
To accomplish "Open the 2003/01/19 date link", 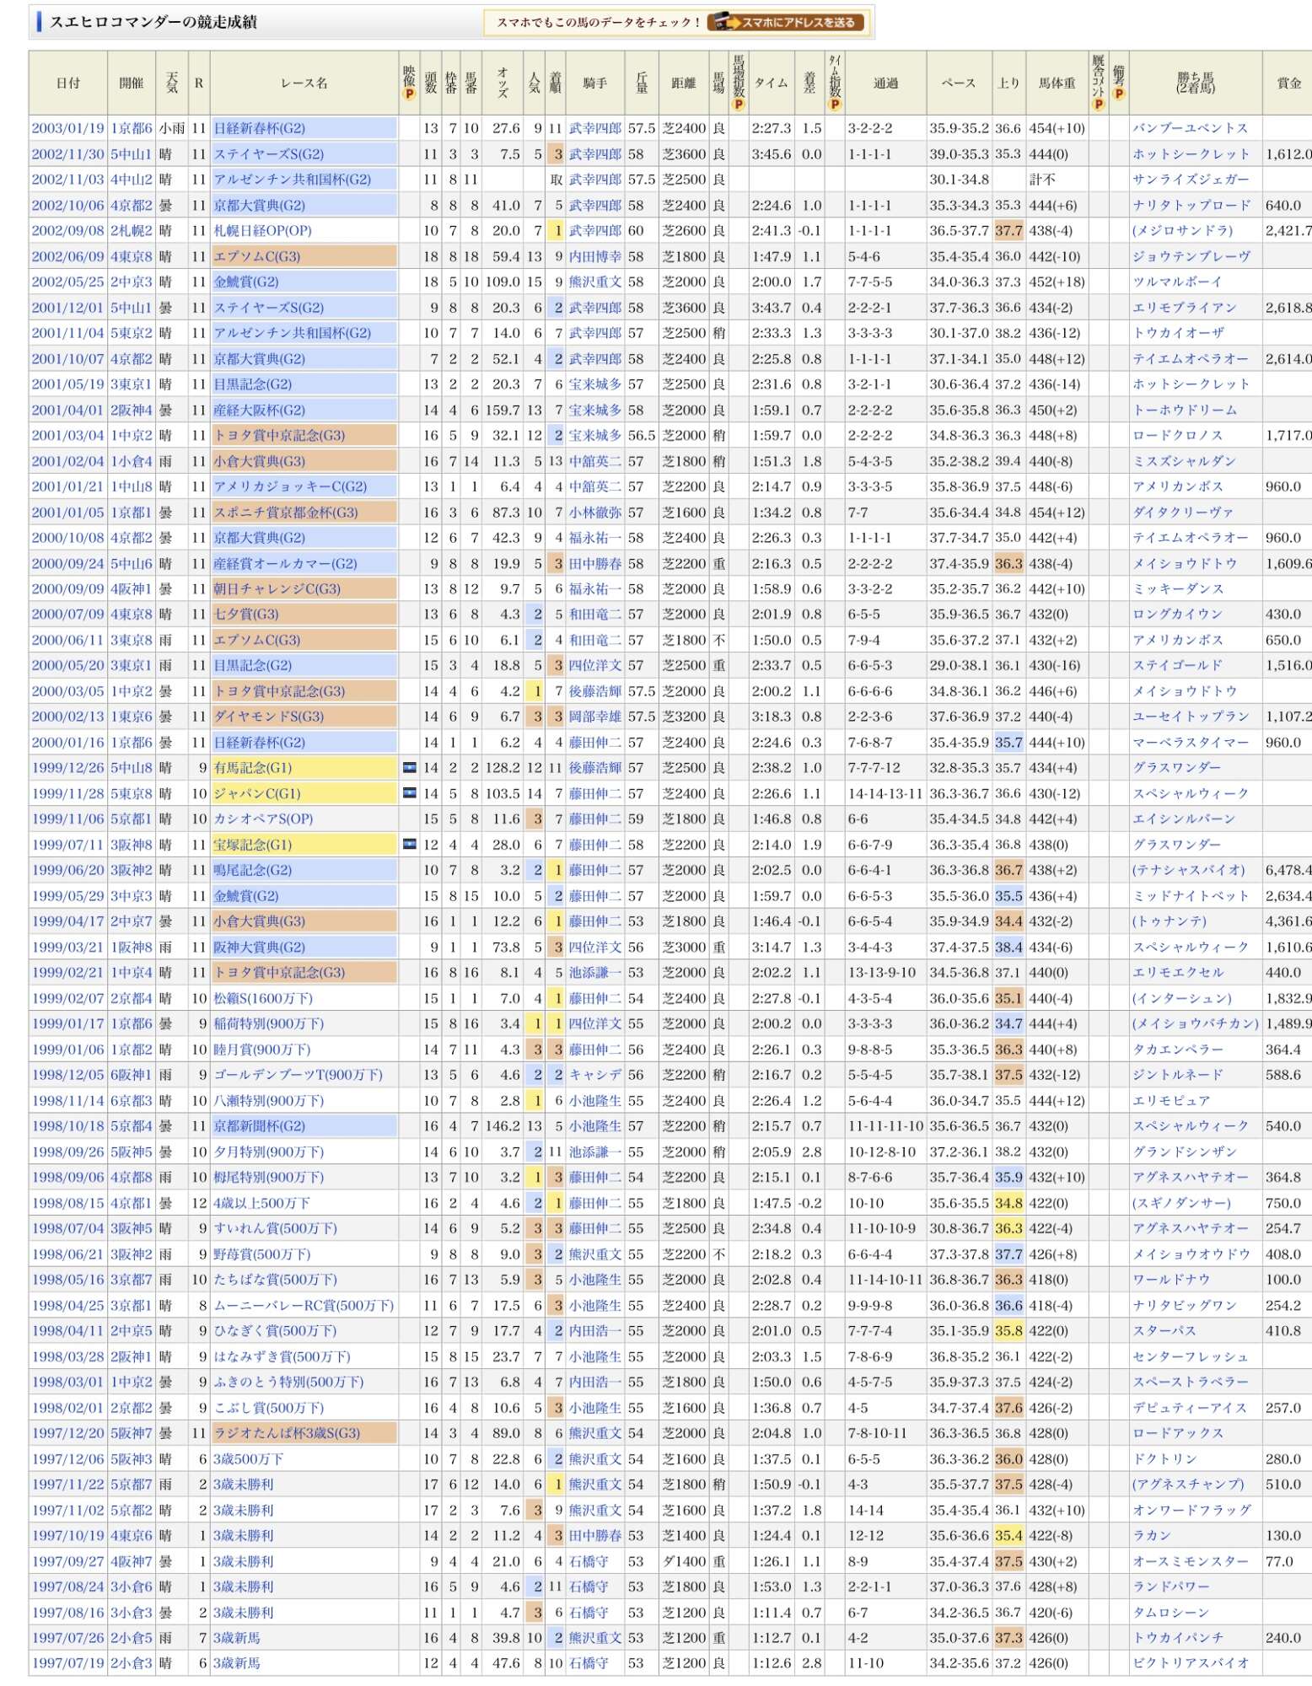I will (x=67, y=128).
